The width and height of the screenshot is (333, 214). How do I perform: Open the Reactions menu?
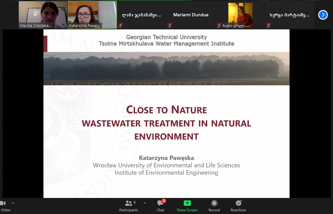[x=238, y=206]
